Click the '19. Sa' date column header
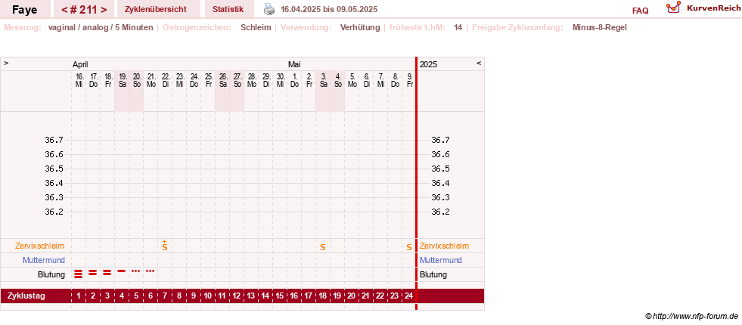The image size is (742, 325). coord(122,80)
